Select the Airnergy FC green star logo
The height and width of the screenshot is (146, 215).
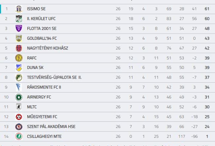19,97
